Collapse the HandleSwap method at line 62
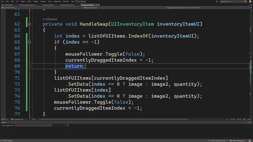This screenshot has height=142, width=253. [x=29, y=24]
